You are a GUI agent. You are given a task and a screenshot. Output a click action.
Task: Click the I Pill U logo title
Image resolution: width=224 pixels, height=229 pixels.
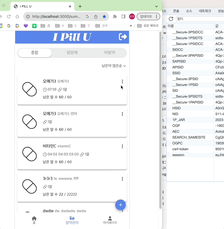tap(72, 37)
